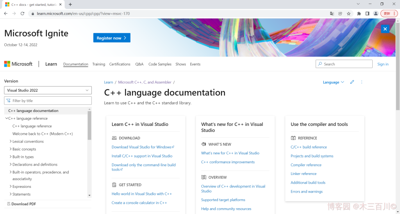Expand Declarations and definitions node
The image size is (400, 214).
pyautogui.click(x=11, y=164)
